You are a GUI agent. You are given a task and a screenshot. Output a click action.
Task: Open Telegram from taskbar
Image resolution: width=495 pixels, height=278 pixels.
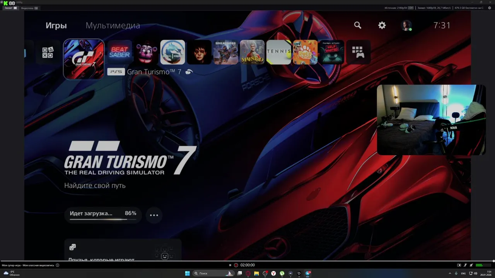click(x=308, y=273)
